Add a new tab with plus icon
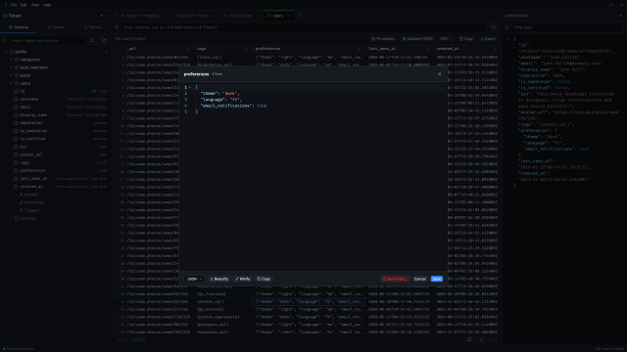Viewport: 627px width, 352px height. (300, 16)
